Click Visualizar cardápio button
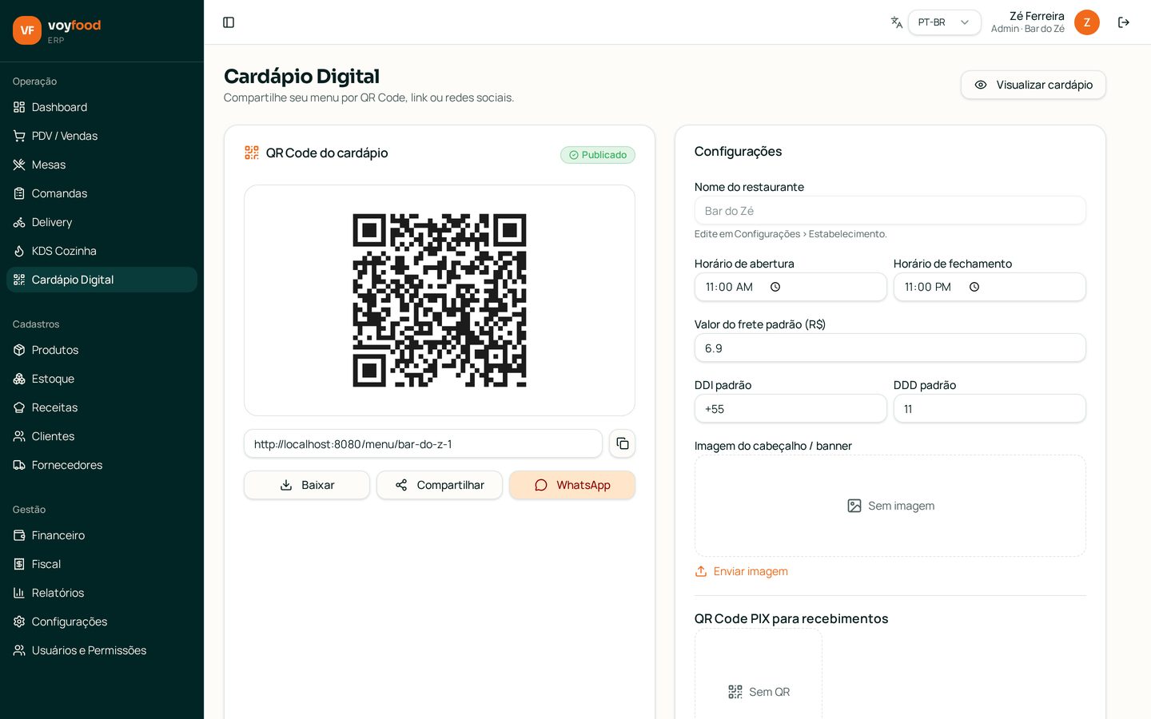The height and width of the screenshot is (719, 1151). [1033, 85]
